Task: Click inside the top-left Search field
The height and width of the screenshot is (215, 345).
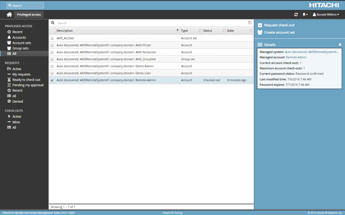Action: pyautogui.click(x=25, y=5)
